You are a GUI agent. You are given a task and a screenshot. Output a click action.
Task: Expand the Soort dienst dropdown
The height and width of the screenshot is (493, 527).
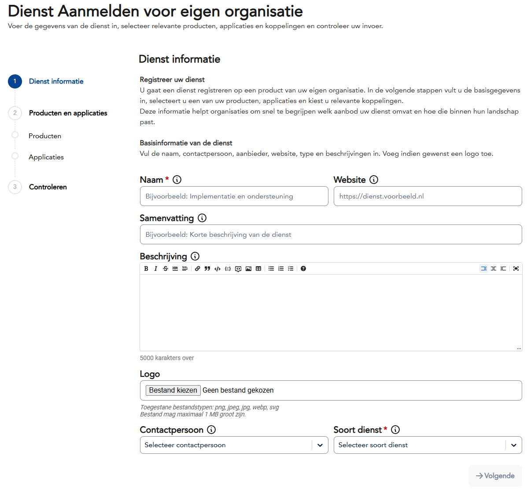click(x=427, y=445)
